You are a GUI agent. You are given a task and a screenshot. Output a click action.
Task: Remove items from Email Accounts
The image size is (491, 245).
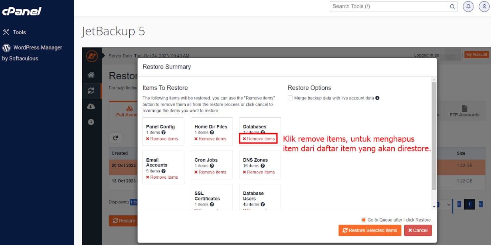tap(162, 177)
